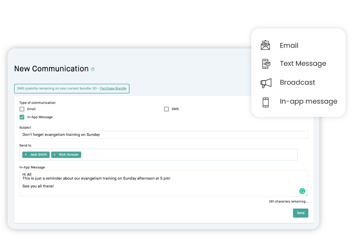The width and height of the screenshot is (359, 235).
Task: Grab the message box resize handle
Action: click(306, 195)
